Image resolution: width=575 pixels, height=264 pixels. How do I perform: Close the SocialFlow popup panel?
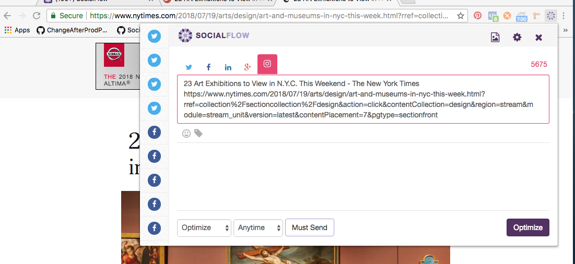coord(538,38)
